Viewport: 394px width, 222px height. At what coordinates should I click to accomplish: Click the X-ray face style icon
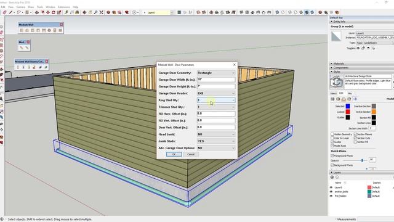[277, 12]
